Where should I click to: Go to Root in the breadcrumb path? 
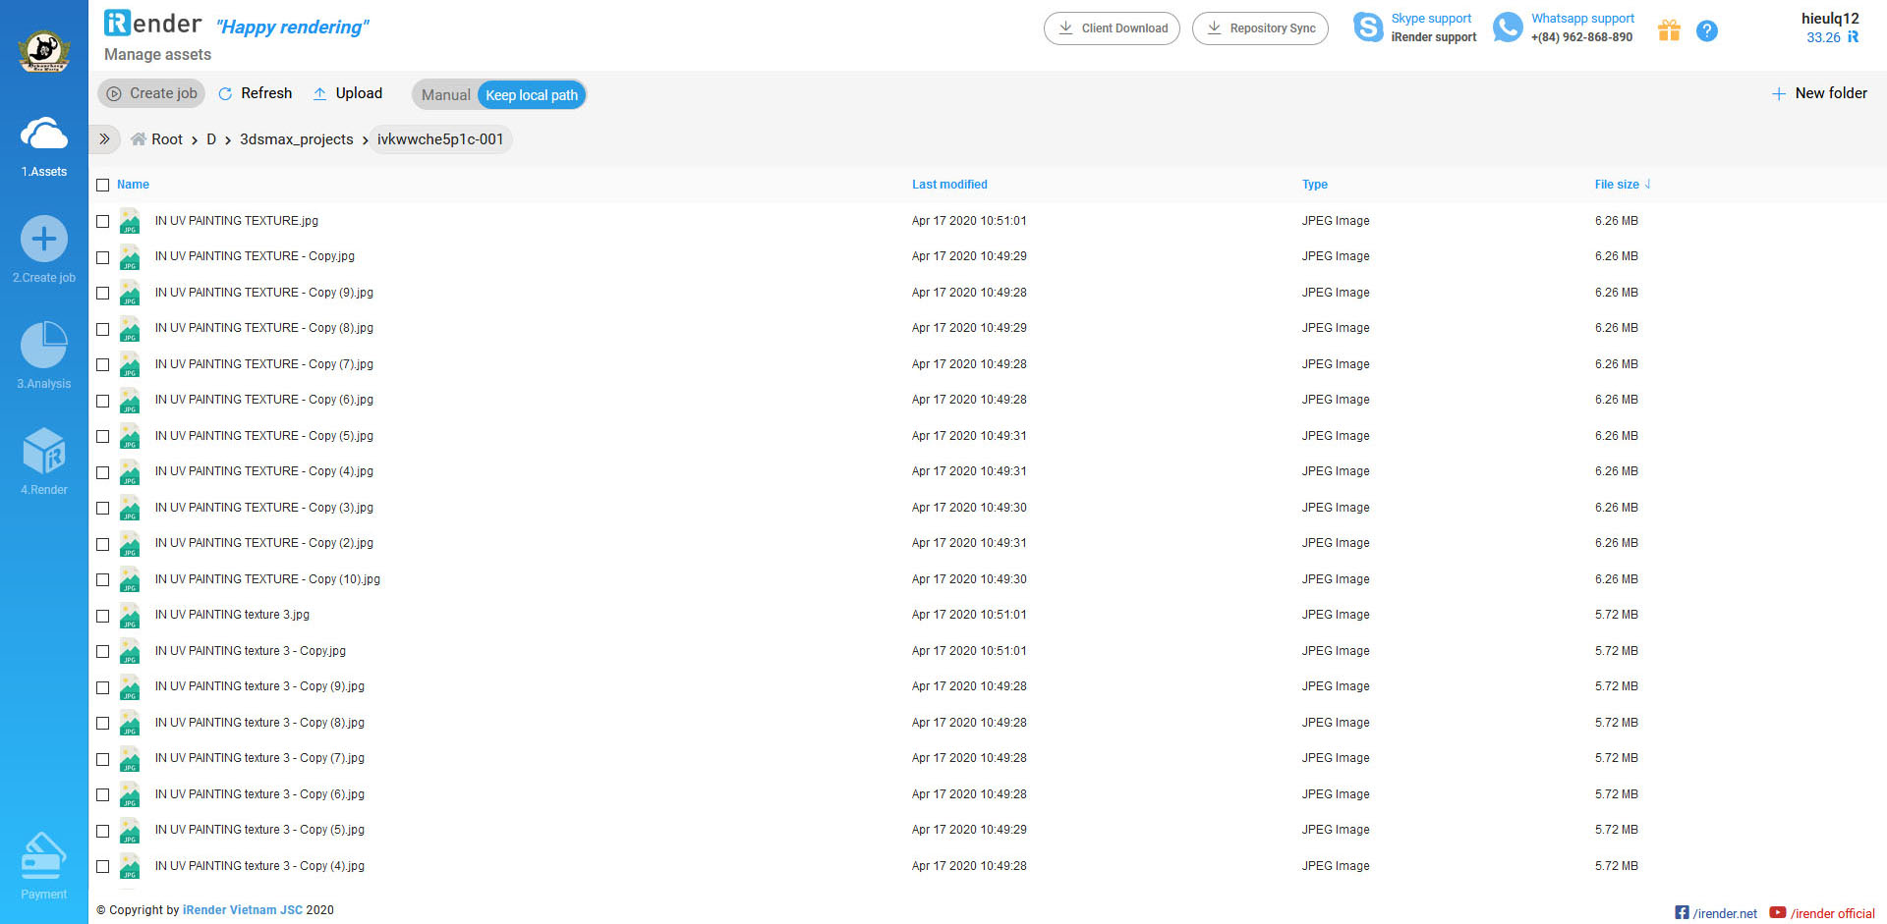click(166, 139)
